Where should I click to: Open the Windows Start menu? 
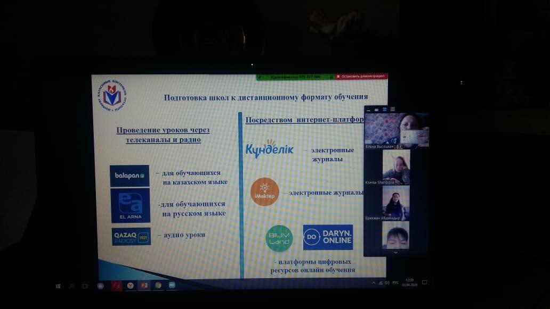(58, 286)
